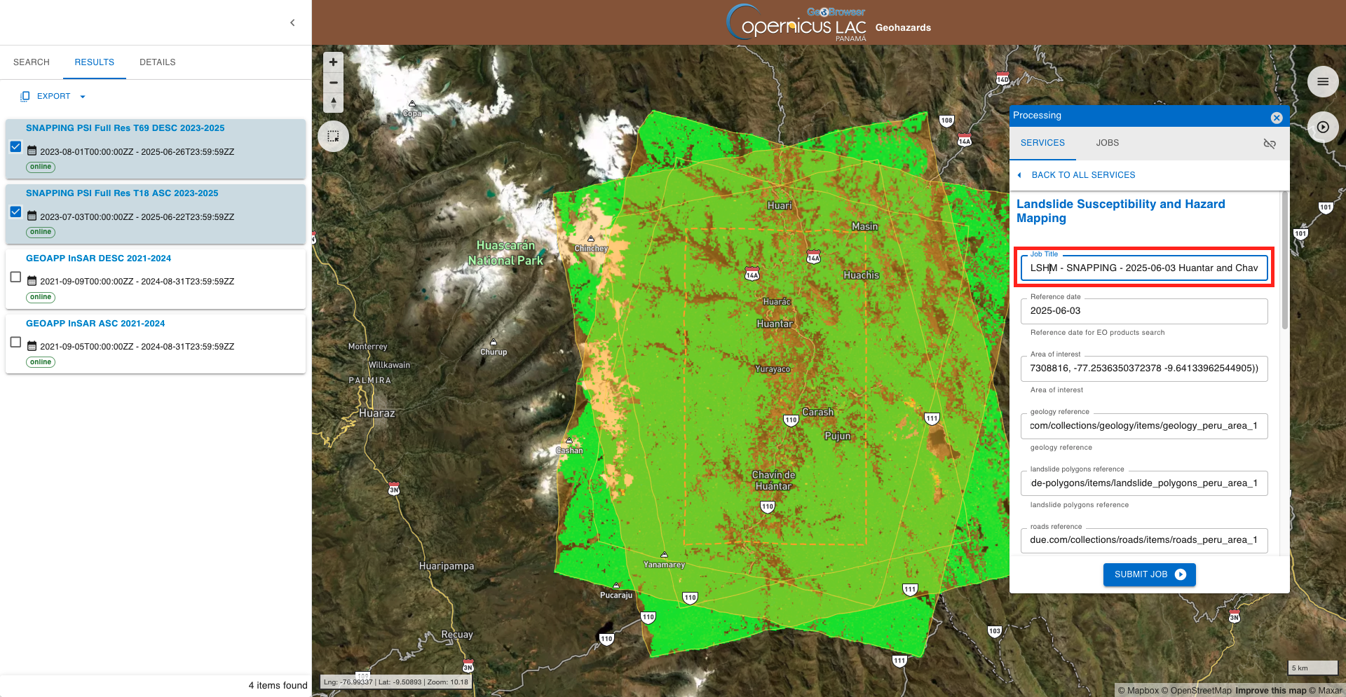Go back to all services
1346x697 pixels.
point(1082,175)
